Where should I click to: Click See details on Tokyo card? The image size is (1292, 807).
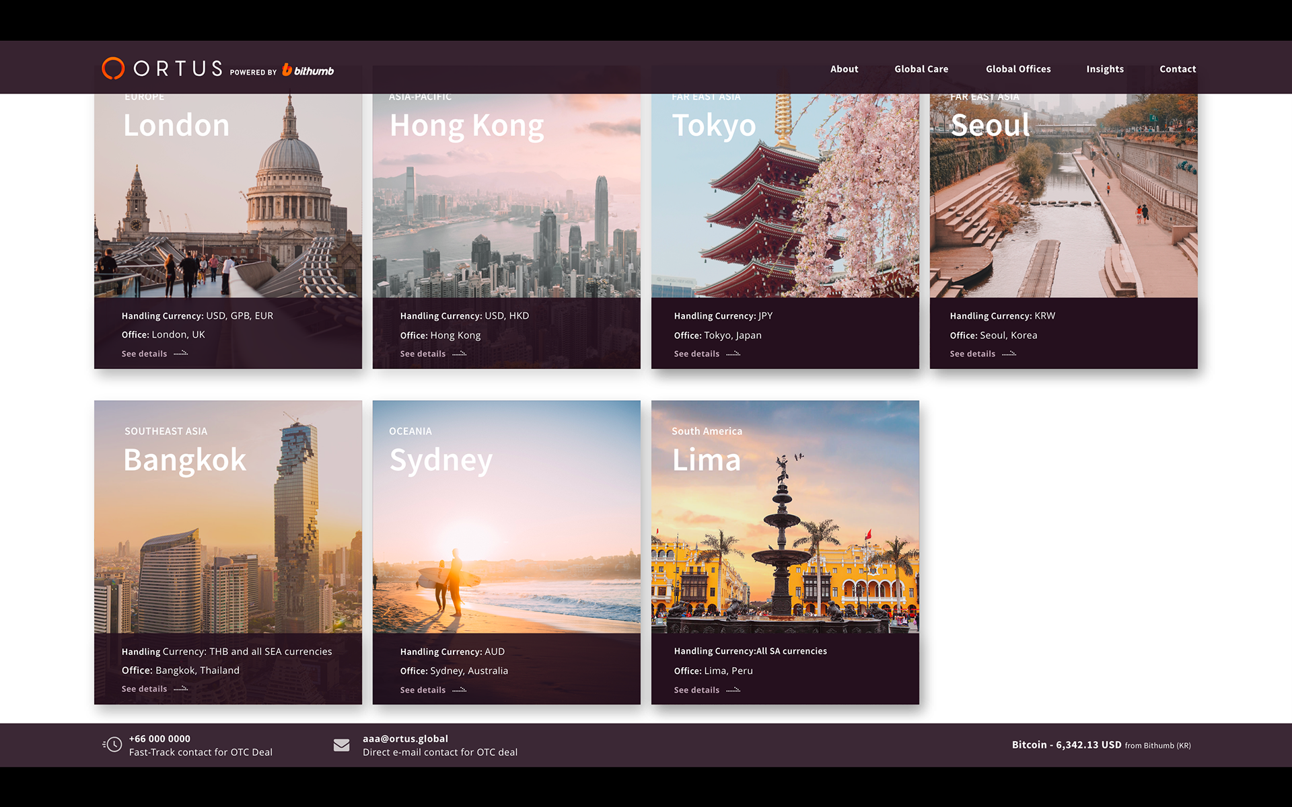(696, 354)
